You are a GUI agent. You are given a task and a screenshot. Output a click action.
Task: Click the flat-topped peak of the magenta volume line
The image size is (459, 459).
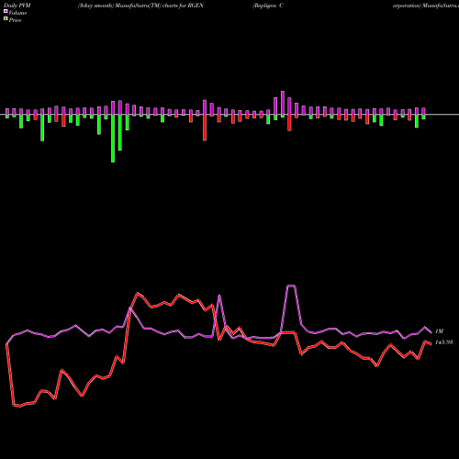point(291,285)
